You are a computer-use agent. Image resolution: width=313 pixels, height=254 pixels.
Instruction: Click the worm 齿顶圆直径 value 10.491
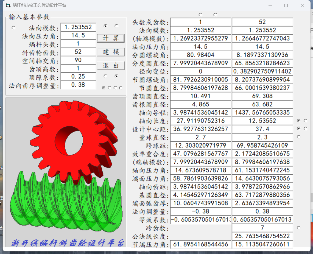tap(201, 96)
